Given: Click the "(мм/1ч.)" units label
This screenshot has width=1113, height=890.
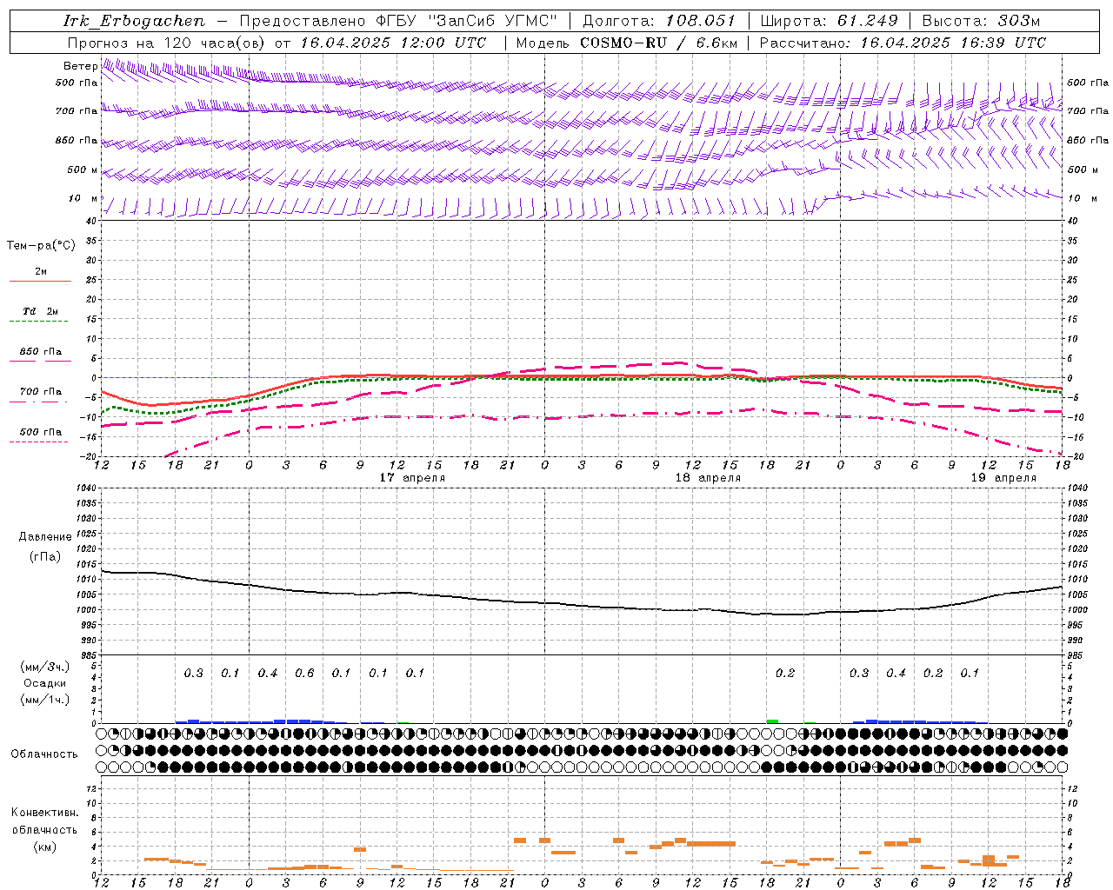Looking at the screenshot, I should [45, 699].
